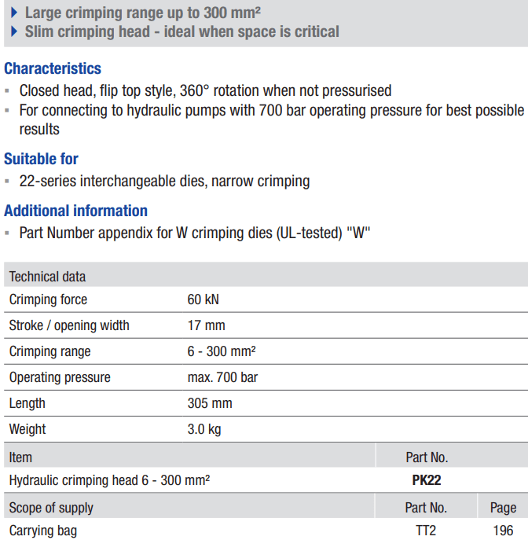This screenshot has height=540, width=528.
Task: Select the "Hydraulic crimping head 6 - 300 mm²" item
Action: tap(109, 480)
